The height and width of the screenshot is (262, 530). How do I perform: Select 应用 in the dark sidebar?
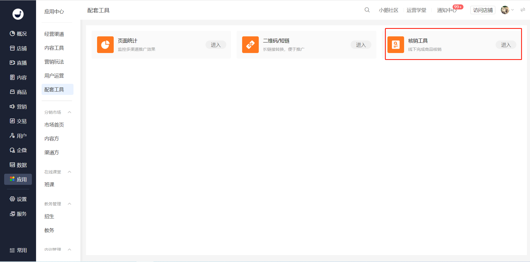[x=18, y=179]
